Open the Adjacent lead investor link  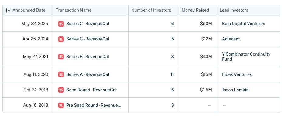click(231, 39)
